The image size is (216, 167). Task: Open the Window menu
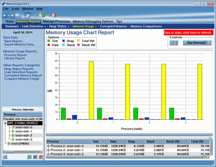pyautogui.click(x=27, y=9)
